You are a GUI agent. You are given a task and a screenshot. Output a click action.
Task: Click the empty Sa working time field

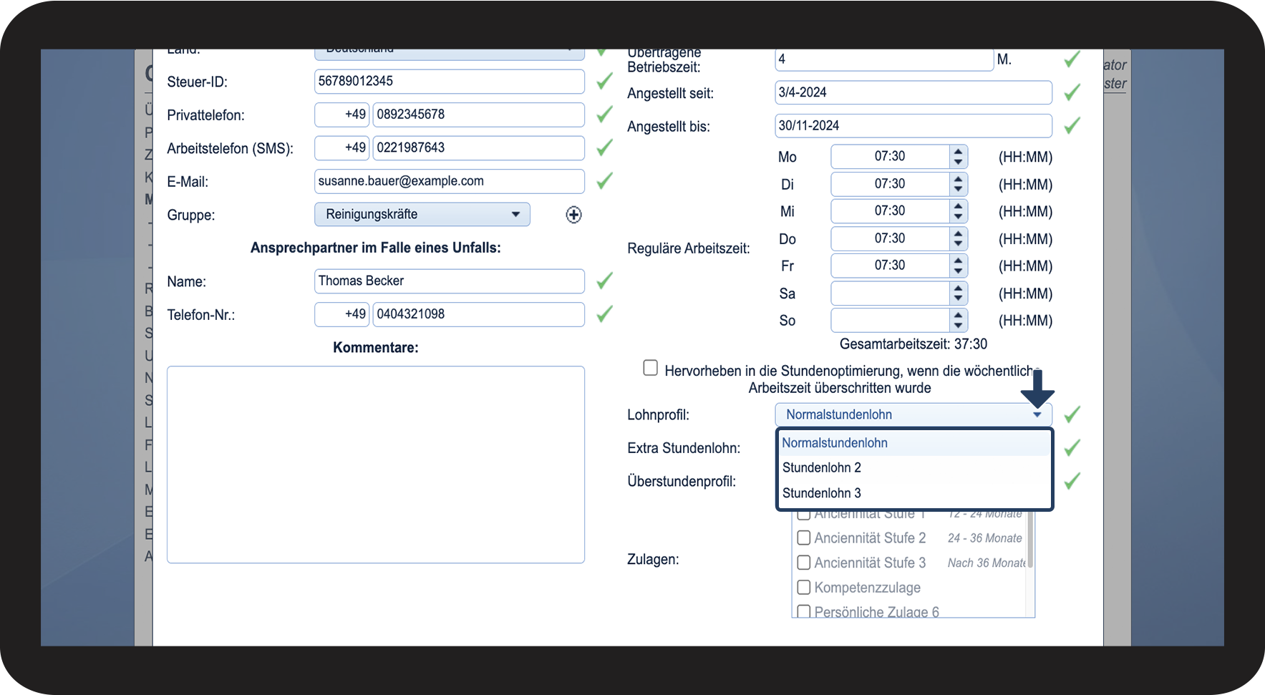890,293
